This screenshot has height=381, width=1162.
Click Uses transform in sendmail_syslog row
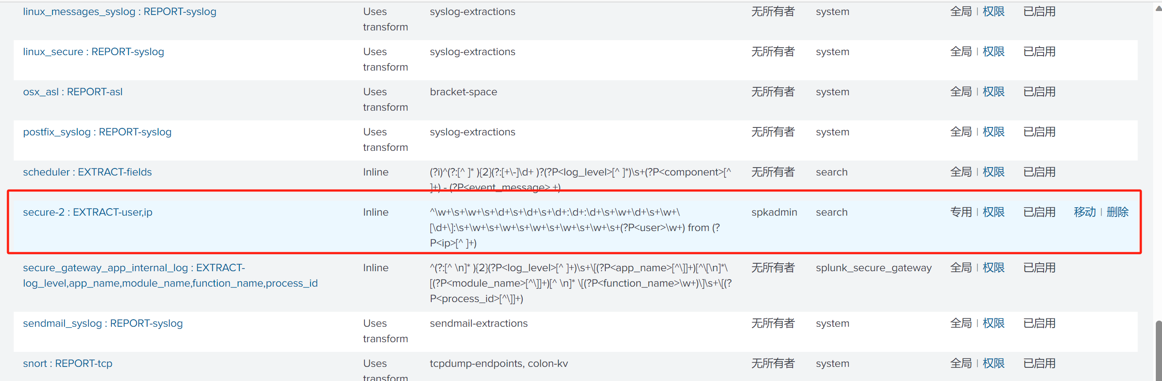(385, 331)
